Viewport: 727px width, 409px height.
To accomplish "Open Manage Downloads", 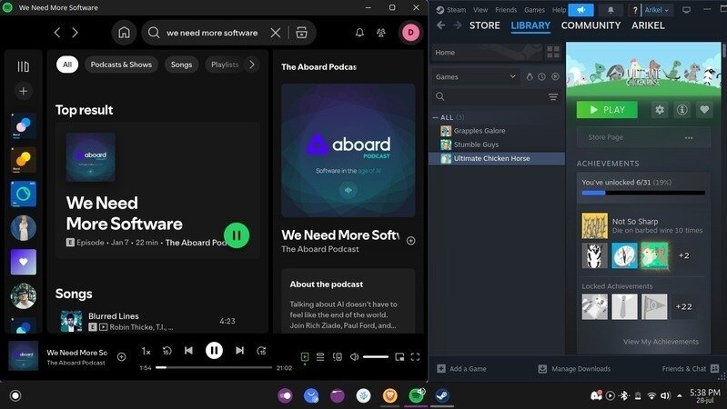I will (574, 369).
